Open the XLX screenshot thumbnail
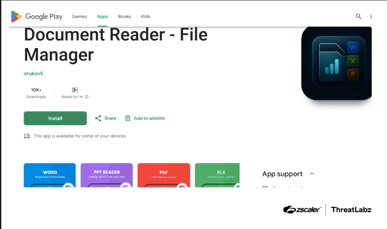This screenshot has width=387, height=229. pos(217,175)
